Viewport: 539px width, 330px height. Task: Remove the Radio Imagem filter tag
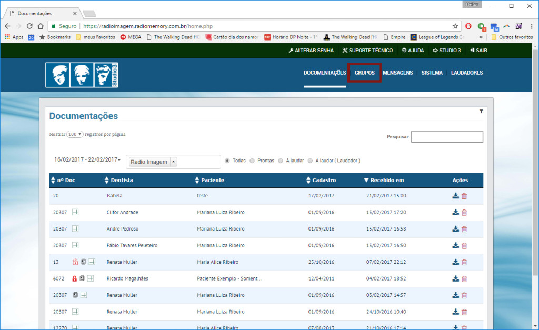[x=173, y=162]
